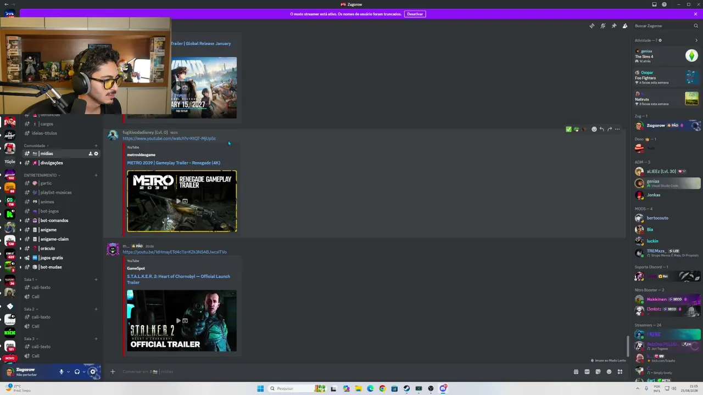Open the GIF picker
Screen dimensions: 703x395
(587, 371)
